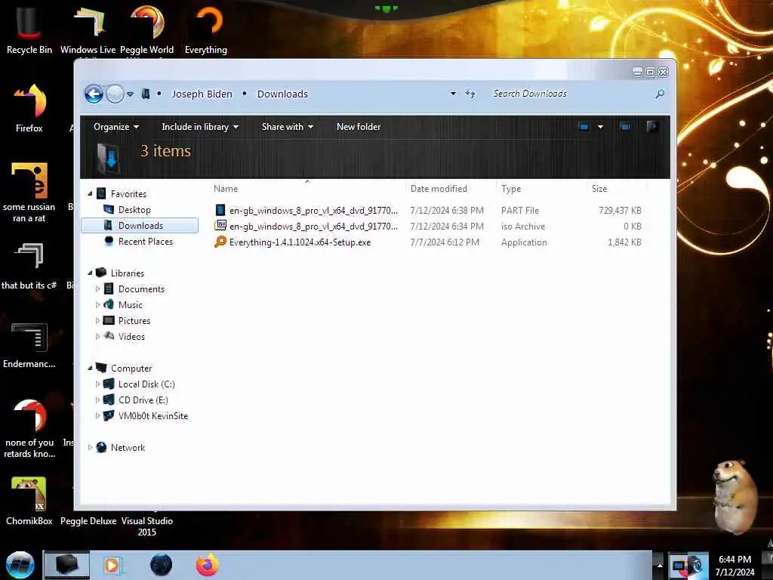This screenshot has width=773, height=580.
Task: Open the Peggle World desktop icon
Action: pyautogui.click(x=147, y=29)
